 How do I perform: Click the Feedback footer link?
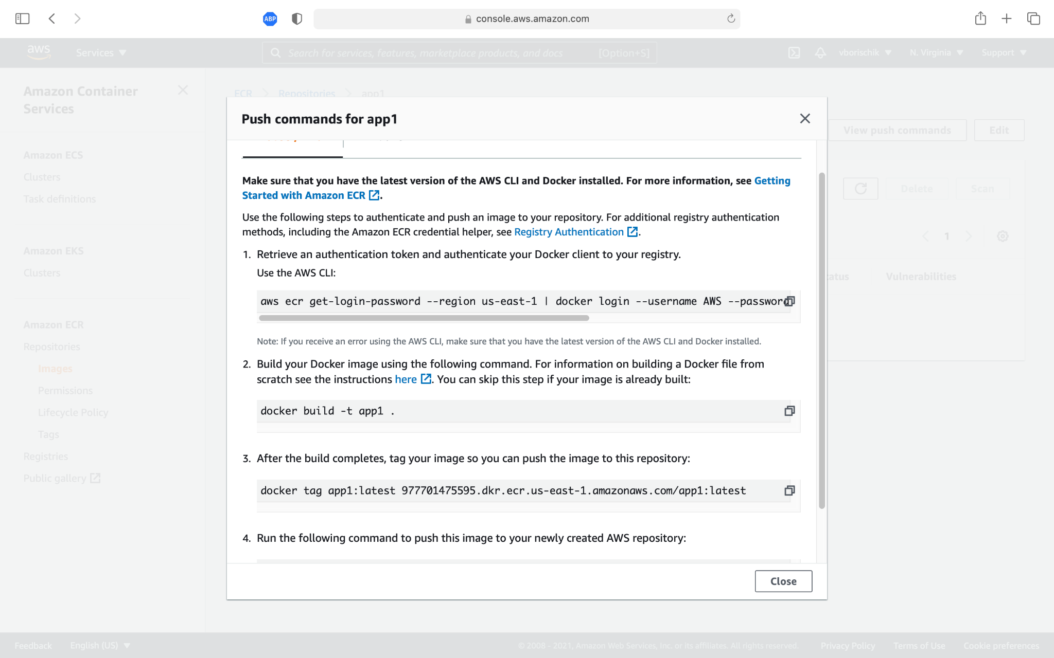click(x=33, y=646)
